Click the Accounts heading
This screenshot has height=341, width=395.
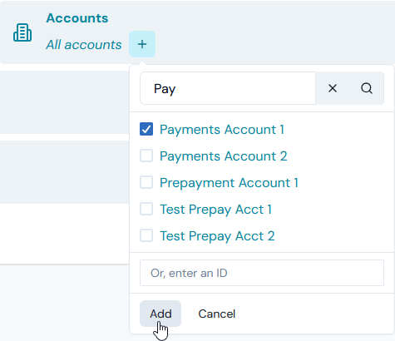click(x=77, y=18)
